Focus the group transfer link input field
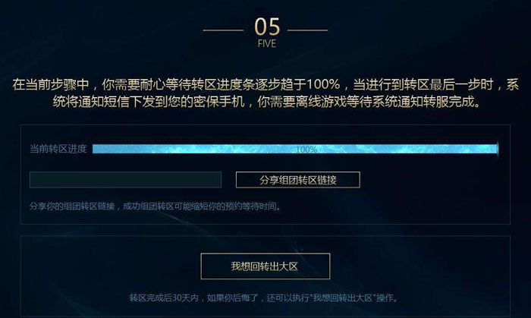531x318 pixels. click(x=125, y=180)
